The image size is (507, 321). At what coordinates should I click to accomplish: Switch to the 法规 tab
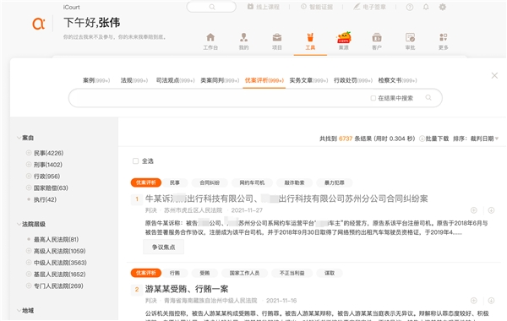(x=134, y=80)
